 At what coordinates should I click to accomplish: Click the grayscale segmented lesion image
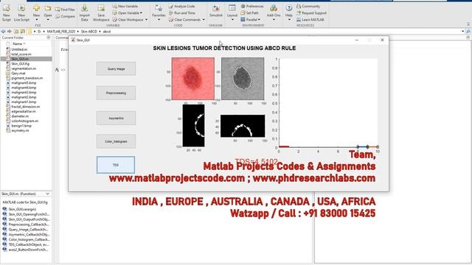(243, 79)
